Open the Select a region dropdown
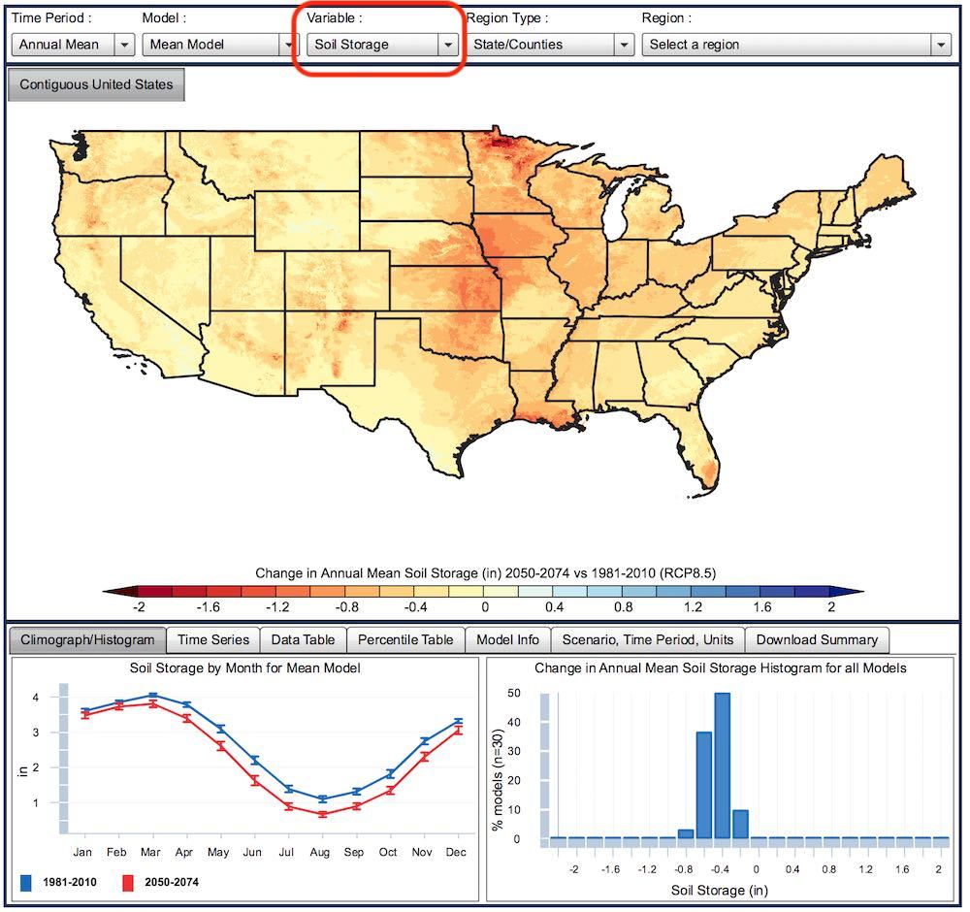Viewport: 970px width, 912px height. 796,45
